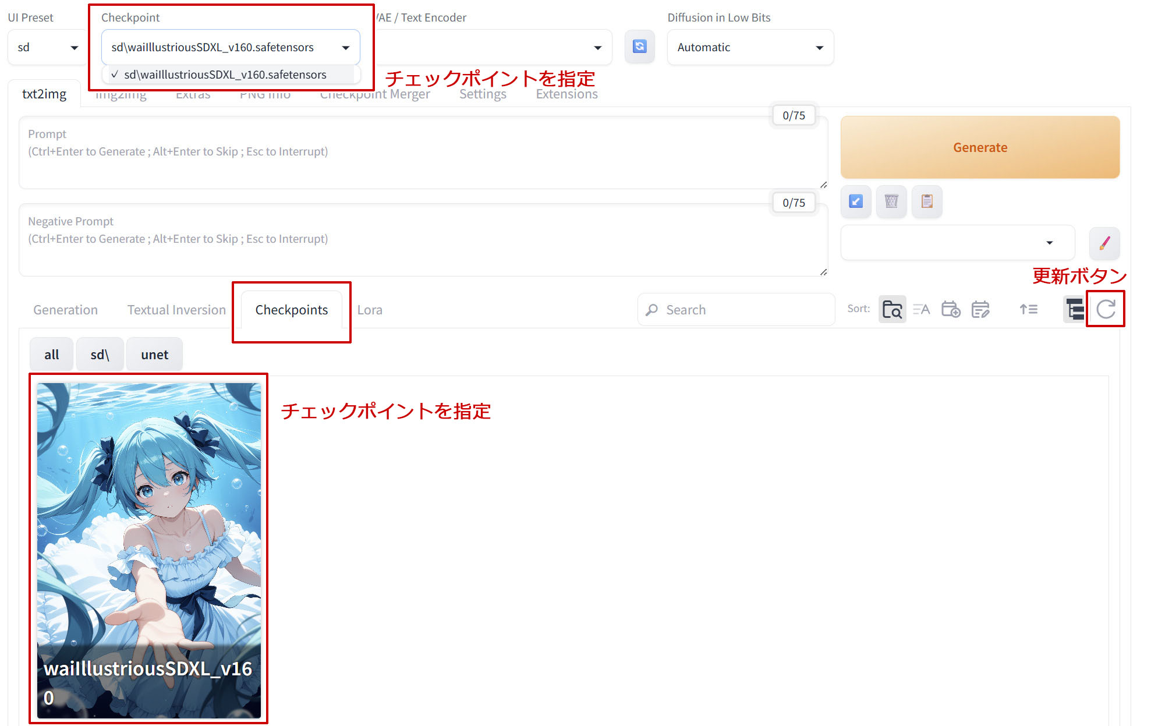
Task: Click the clipboard apply styles icon
Action: (927, 201)
